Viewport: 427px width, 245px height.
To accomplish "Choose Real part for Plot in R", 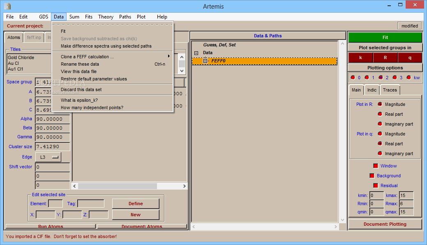I will (380, 114).
